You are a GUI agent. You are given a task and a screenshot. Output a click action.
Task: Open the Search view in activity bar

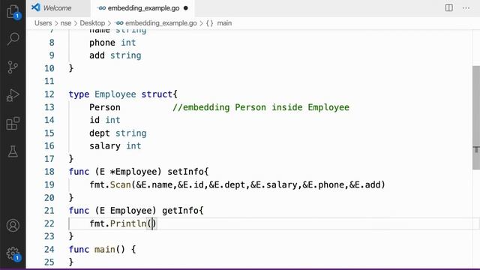pyautogui.click(x=13, y=39)
